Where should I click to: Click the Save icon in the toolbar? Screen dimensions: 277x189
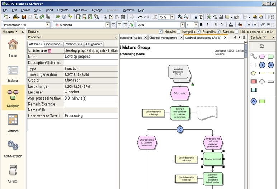(24, 17)
